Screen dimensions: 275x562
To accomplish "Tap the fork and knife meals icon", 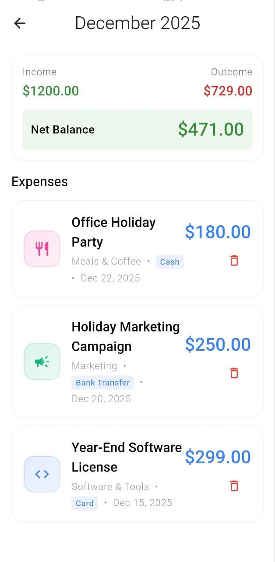I will tap(42, 249).
